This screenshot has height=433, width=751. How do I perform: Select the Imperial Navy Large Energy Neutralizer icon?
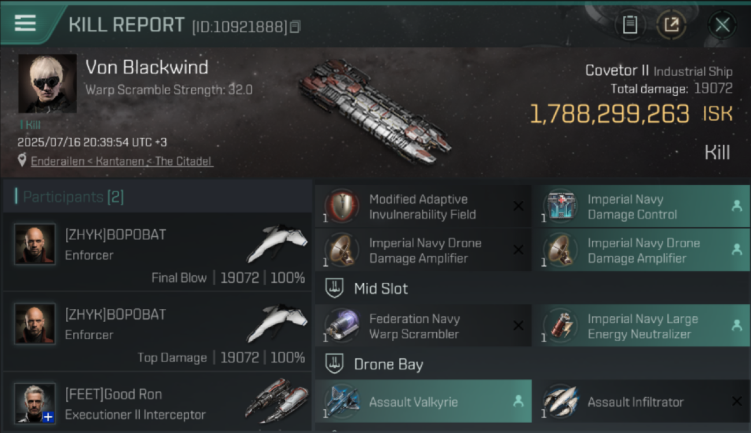click(560, 326)
